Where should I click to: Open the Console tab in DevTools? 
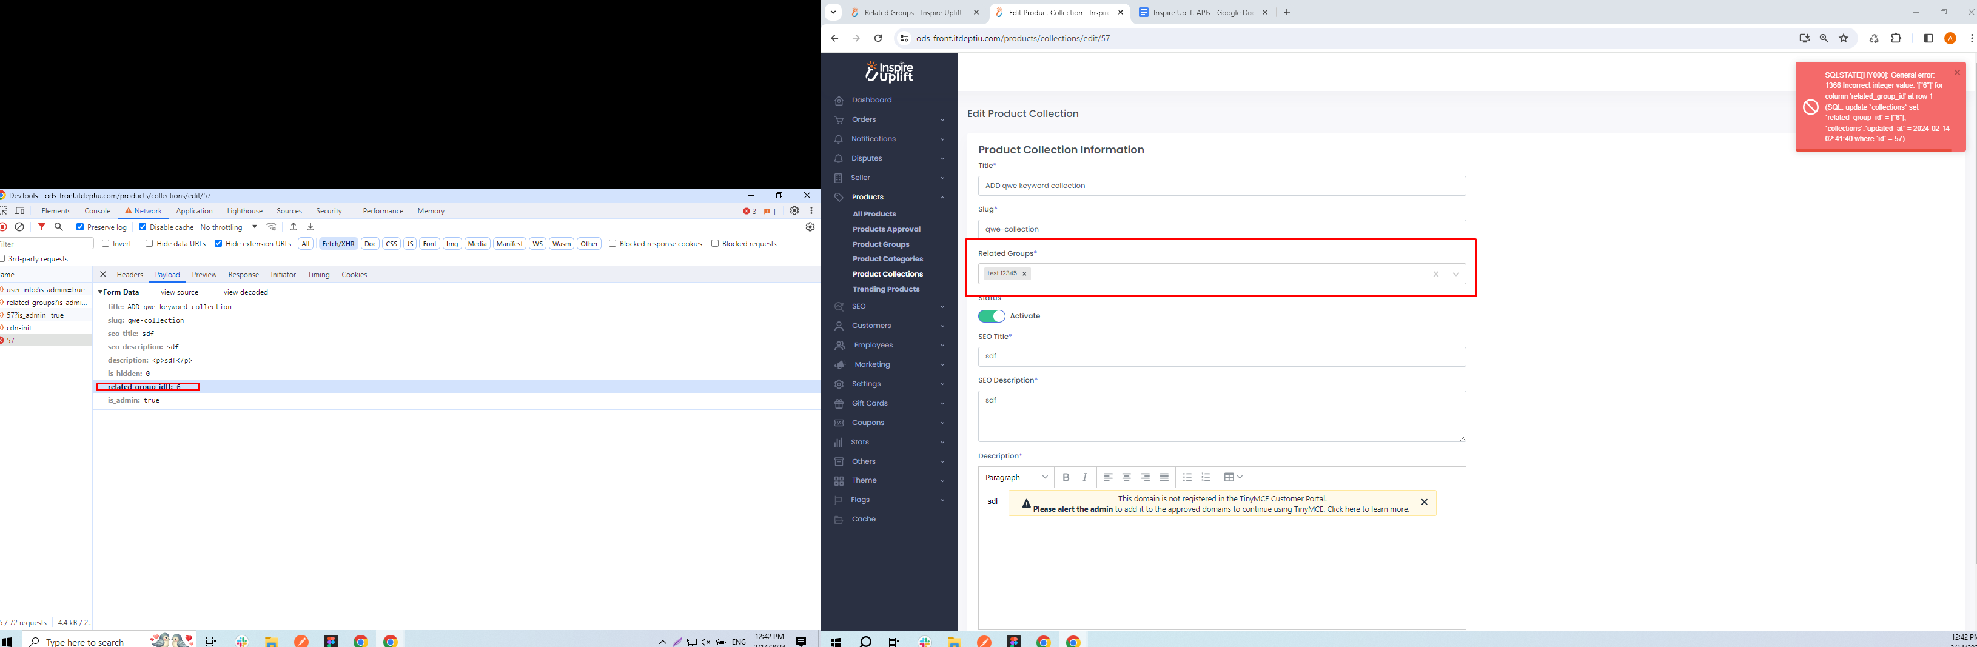(x=98, y=211)
